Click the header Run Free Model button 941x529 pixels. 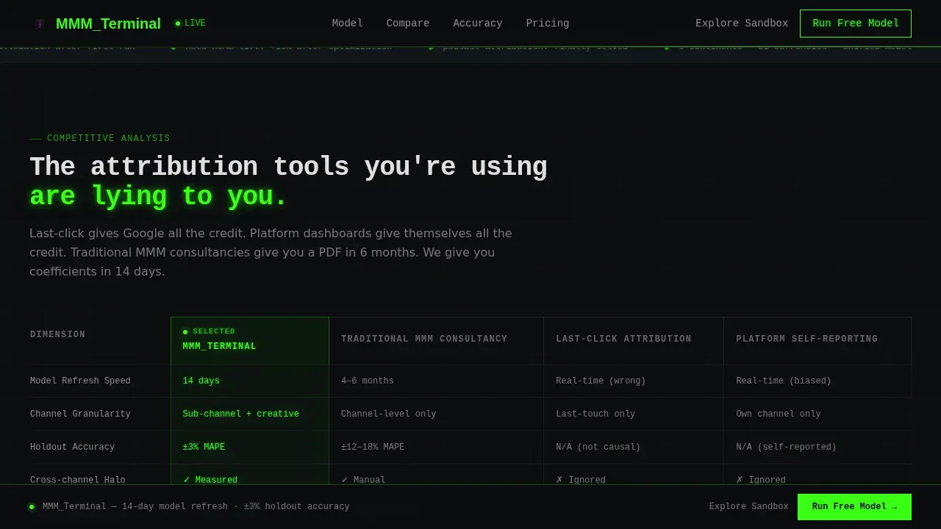pos(856,24)
